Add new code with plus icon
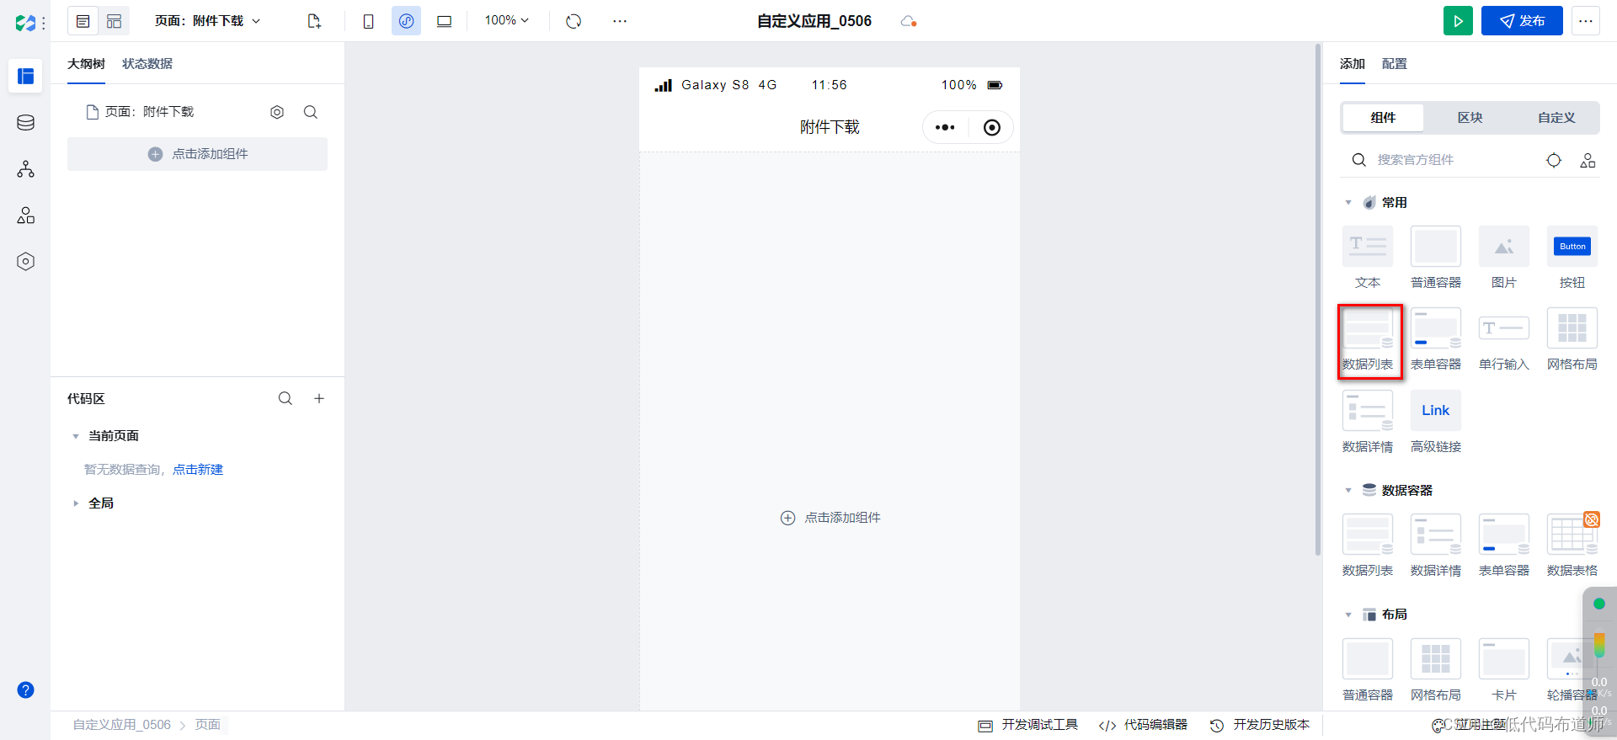 (319, 398)
